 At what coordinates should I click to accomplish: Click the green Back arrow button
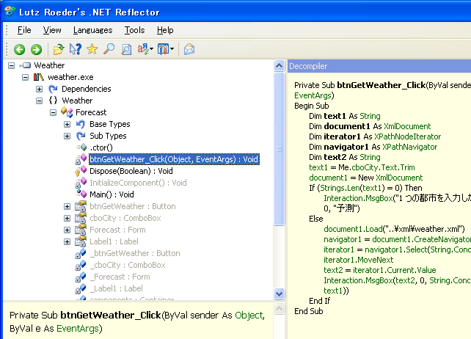(20, 49)
